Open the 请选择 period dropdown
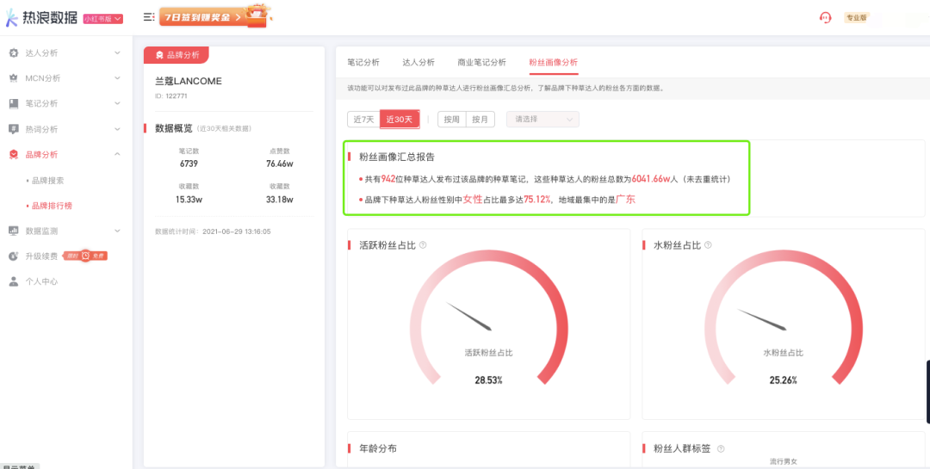Screen dimensions: 930x469 pos(542,119)
